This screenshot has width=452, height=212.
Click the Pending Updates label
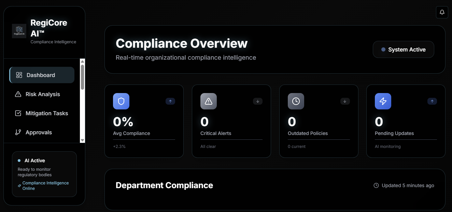tap(394, 133)
